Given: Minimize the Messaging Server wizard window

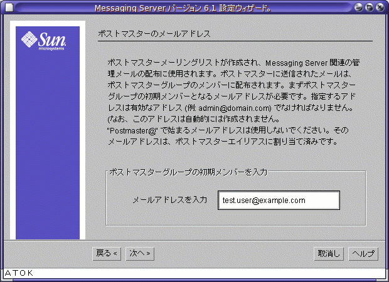Looking at the screenshot, I should 358,7.
